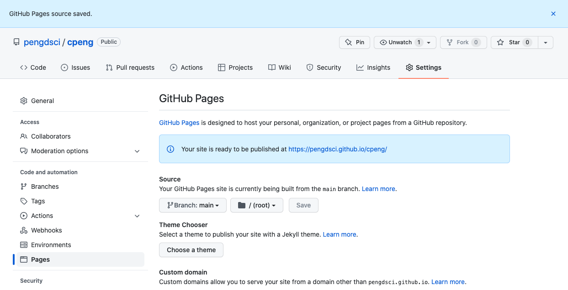Open Environments settings in the sidebar
This screenshot has width=568, height=290.
coord(80,245)
